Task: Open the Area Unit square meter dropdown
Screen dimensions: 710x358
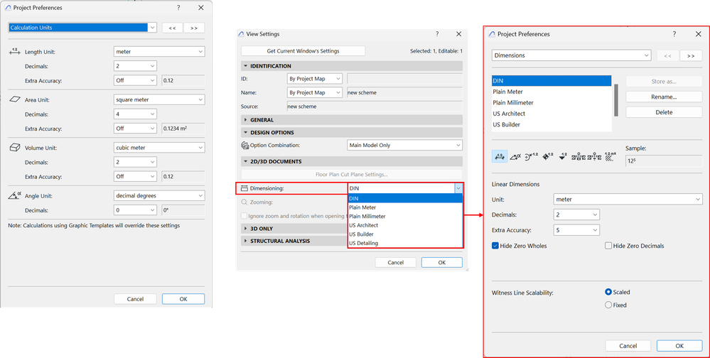Action: pyautogui.click(x=159, y=99)
